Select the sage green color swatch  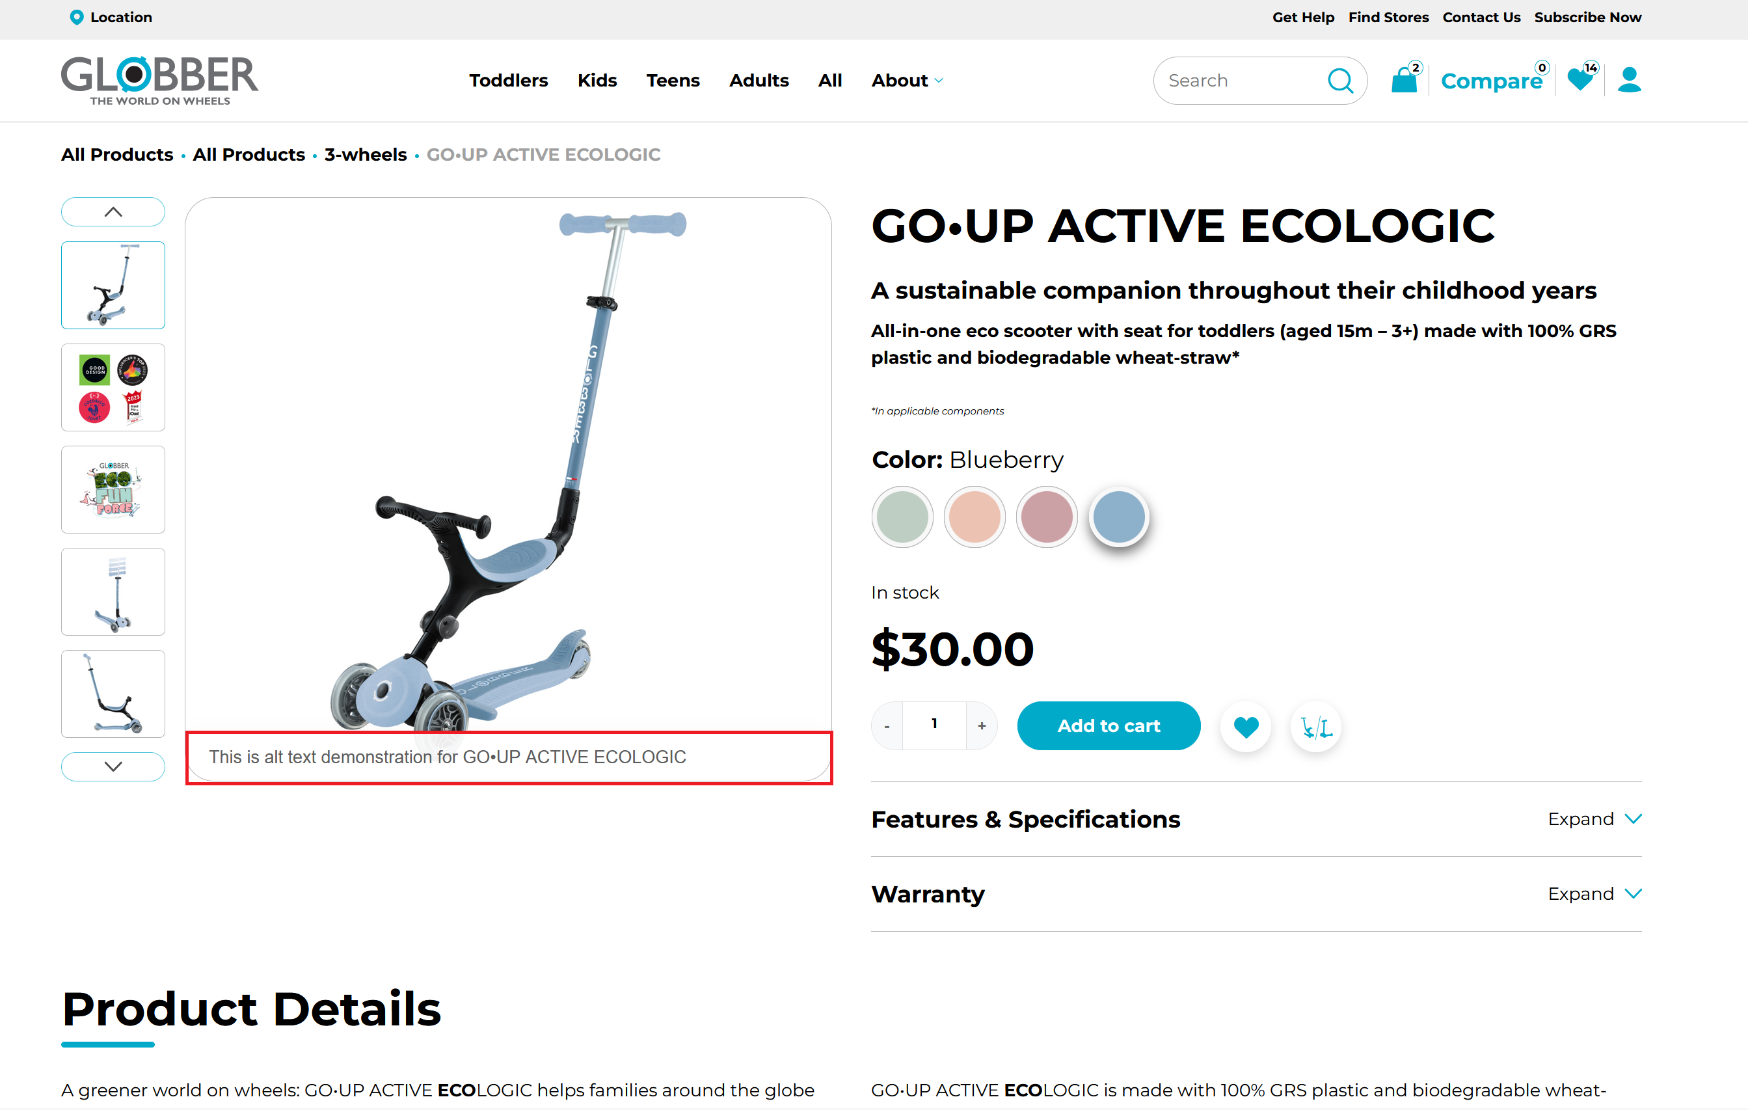point(902,517)
